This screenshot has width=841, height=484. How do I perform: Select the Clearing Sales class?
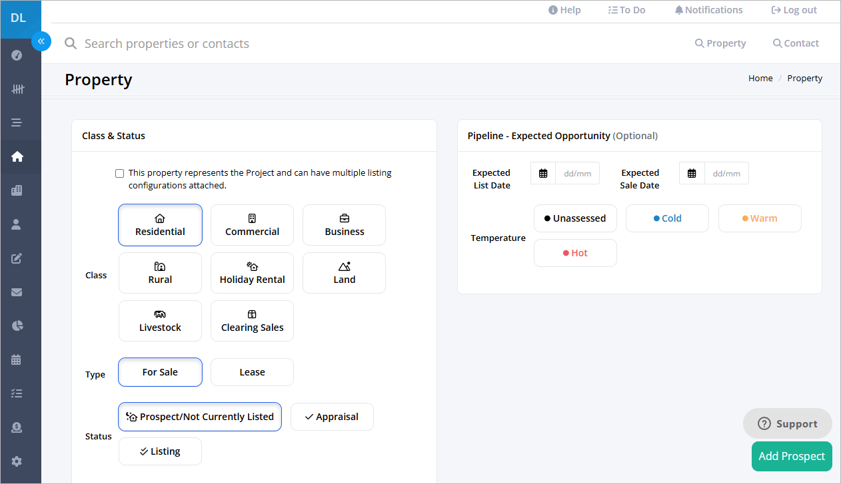252,321
